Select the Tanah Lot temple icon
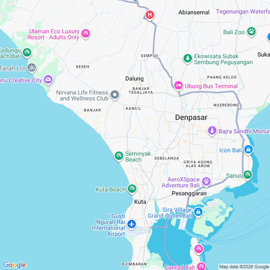This screenshot has height=270, width=270. pyautogui.click(x=32, y=68)
